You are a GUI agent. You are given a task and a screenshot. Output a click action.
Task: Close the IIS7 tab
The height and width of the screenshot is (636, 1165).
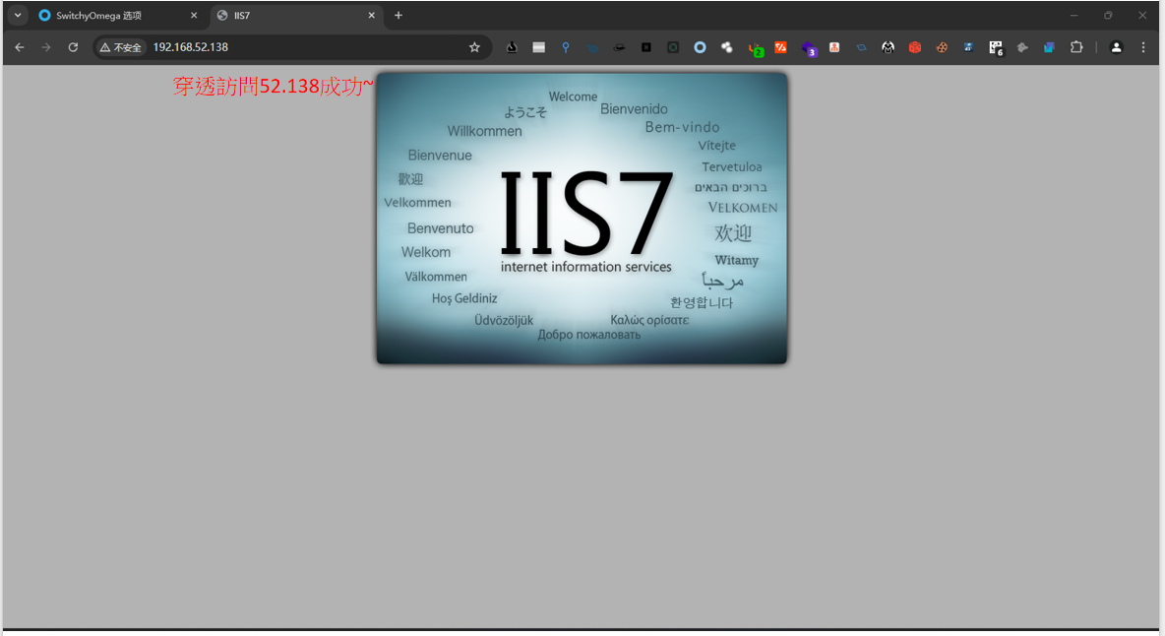tap(372, 16)
